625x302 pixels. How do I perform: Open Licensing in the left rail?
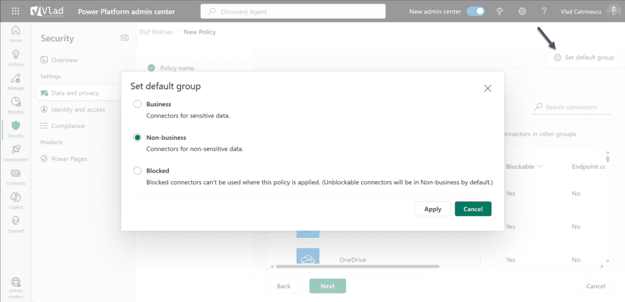[x=15, y=178]
